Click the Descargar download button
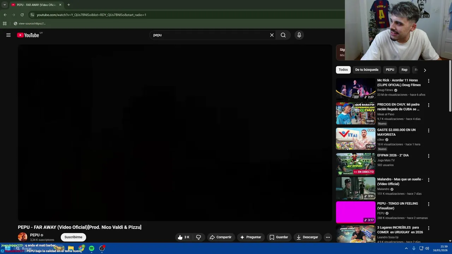 307,237
